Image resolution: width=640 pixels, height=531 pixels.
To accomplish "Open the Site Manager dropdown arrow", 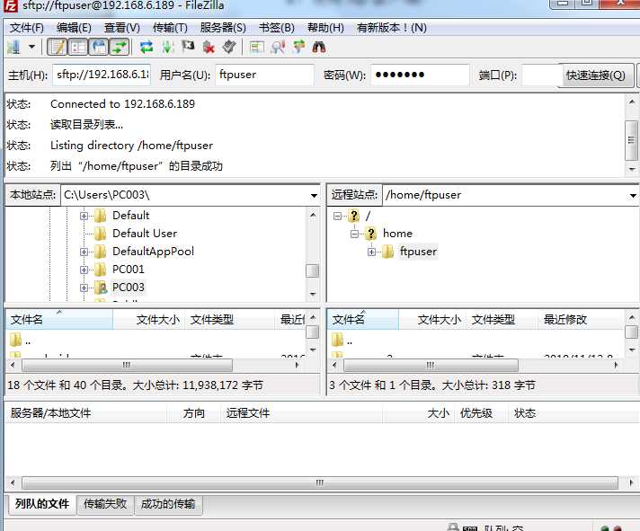I will click(x=31, y=47).
